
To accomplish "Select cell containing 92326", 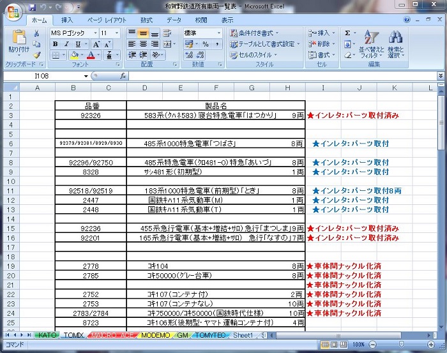I will 91,116.
